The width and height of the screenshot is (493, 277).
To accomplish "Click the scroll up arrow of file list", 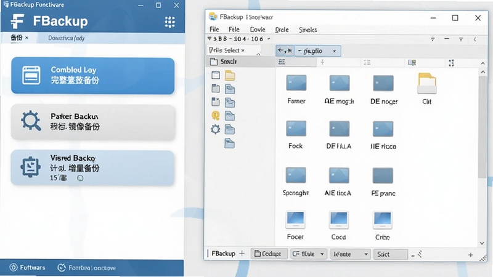I will pos(483,72).
